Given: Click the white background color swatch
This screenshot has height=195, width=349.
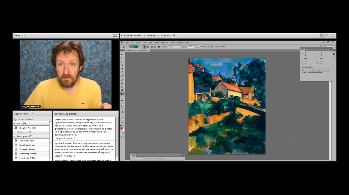Looking at the screenshot, I should point(123,130).
